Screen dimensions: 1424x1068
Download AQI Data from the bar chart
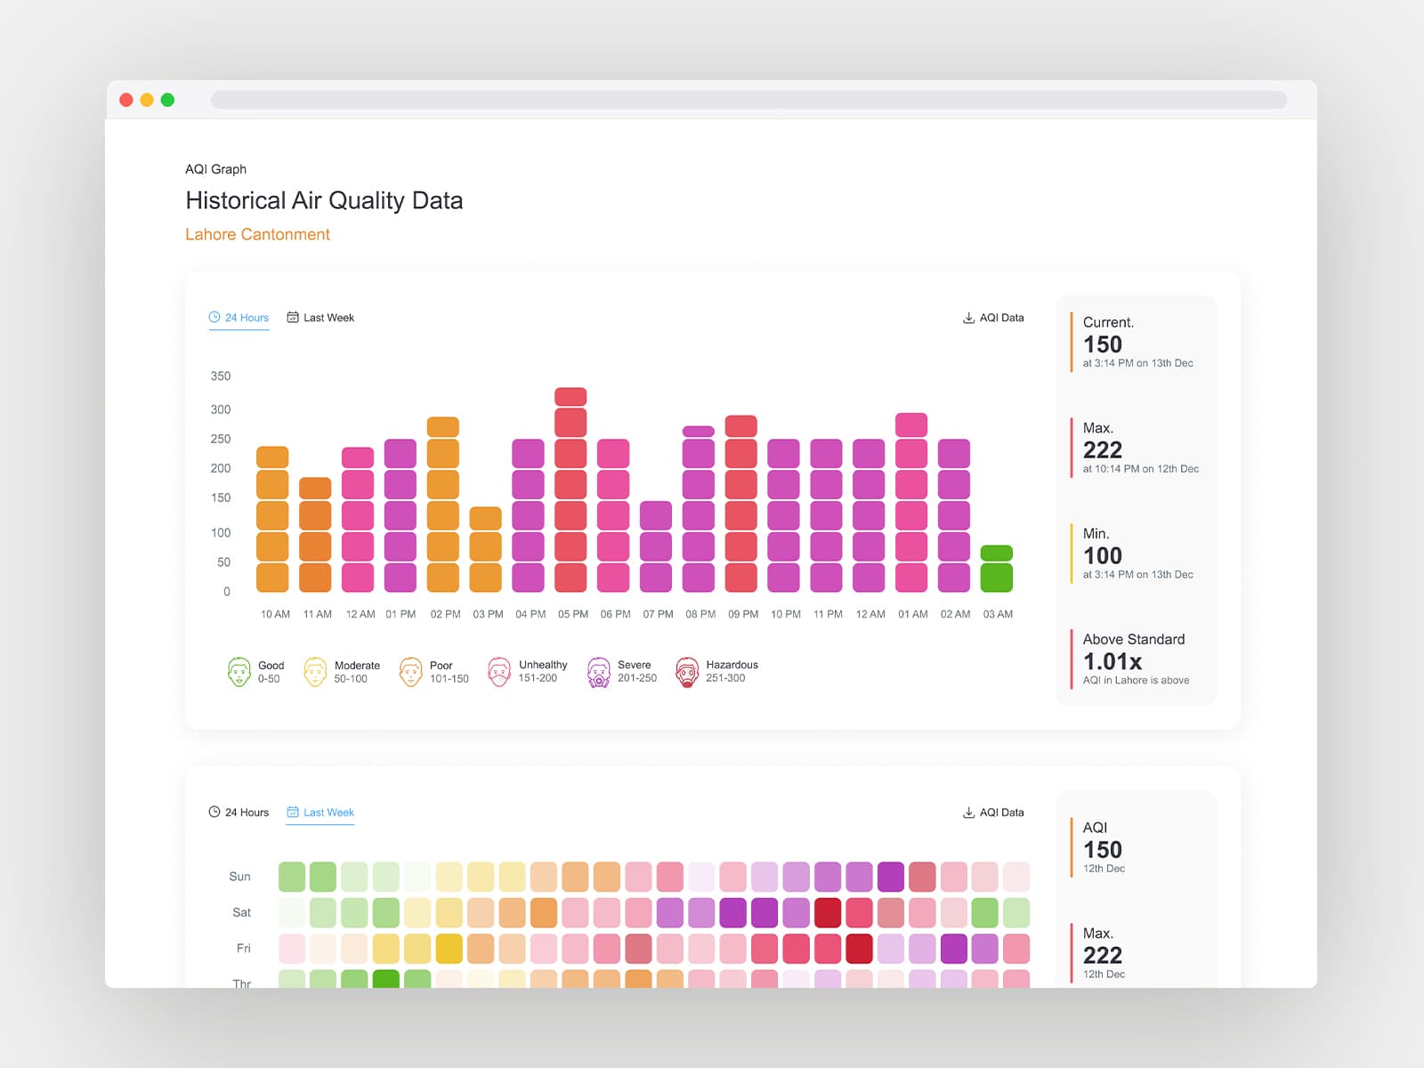(993, 318)
